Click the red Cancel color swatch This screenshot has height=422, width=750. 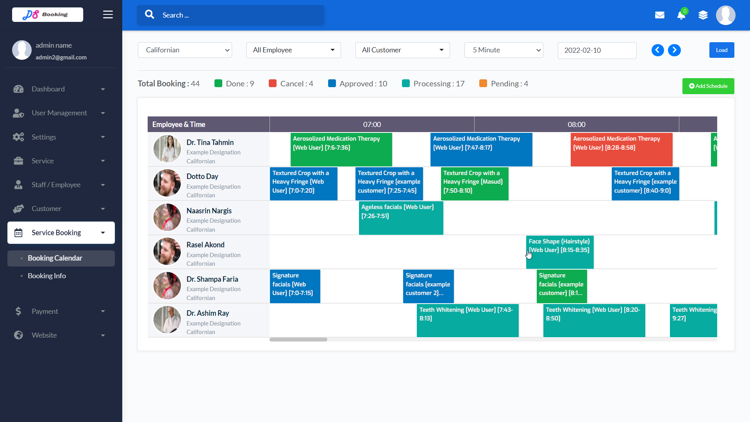(273, 84)
